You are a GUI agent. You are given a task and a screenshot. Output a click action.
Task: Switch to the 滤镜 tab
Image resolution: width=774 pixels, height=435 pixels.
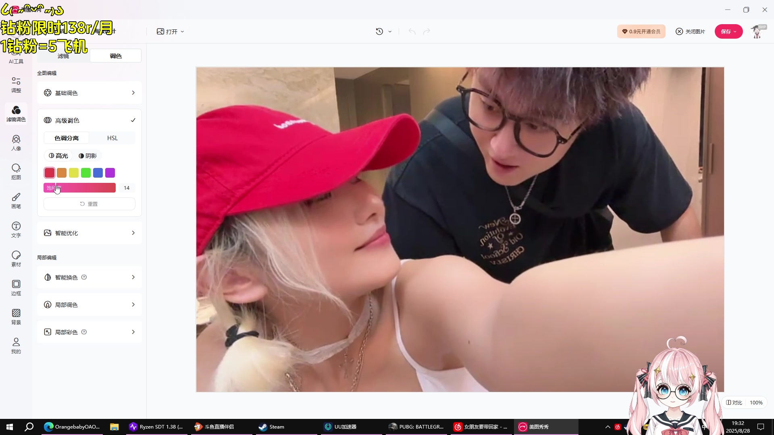click(63, 56)
